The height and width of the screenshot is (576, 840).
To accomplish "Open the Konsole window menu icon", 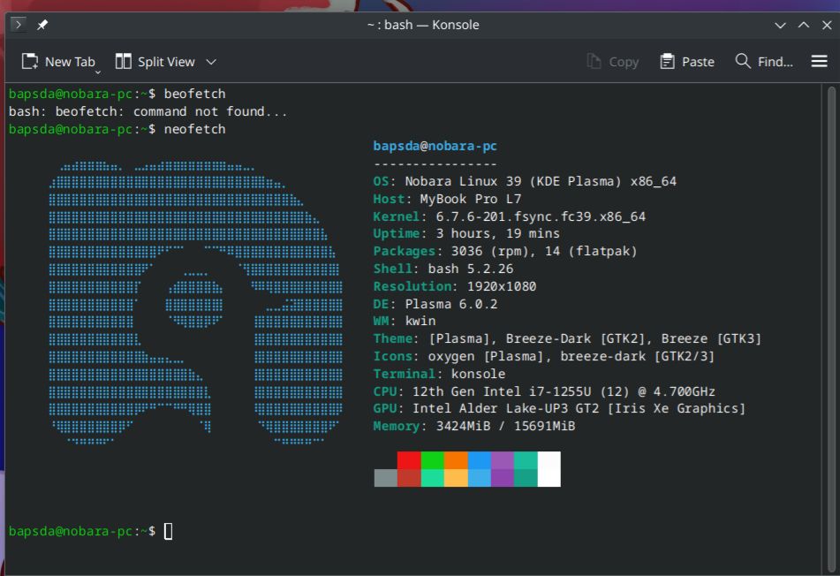I will pos(18,24).
